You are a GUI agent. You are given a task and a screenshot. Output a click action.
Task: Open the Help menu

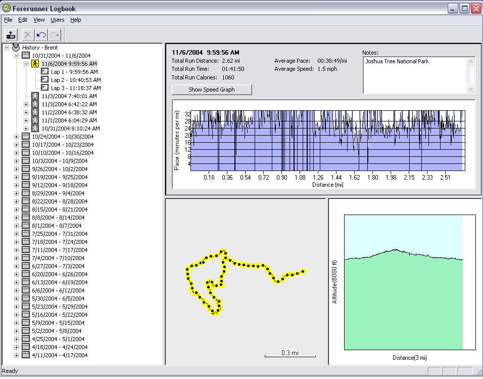coord(75,20)
